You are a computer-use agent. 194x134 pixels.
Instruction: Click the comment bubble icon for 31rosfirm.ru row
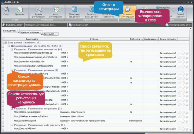pyautogui.click(x=187, y=121)
